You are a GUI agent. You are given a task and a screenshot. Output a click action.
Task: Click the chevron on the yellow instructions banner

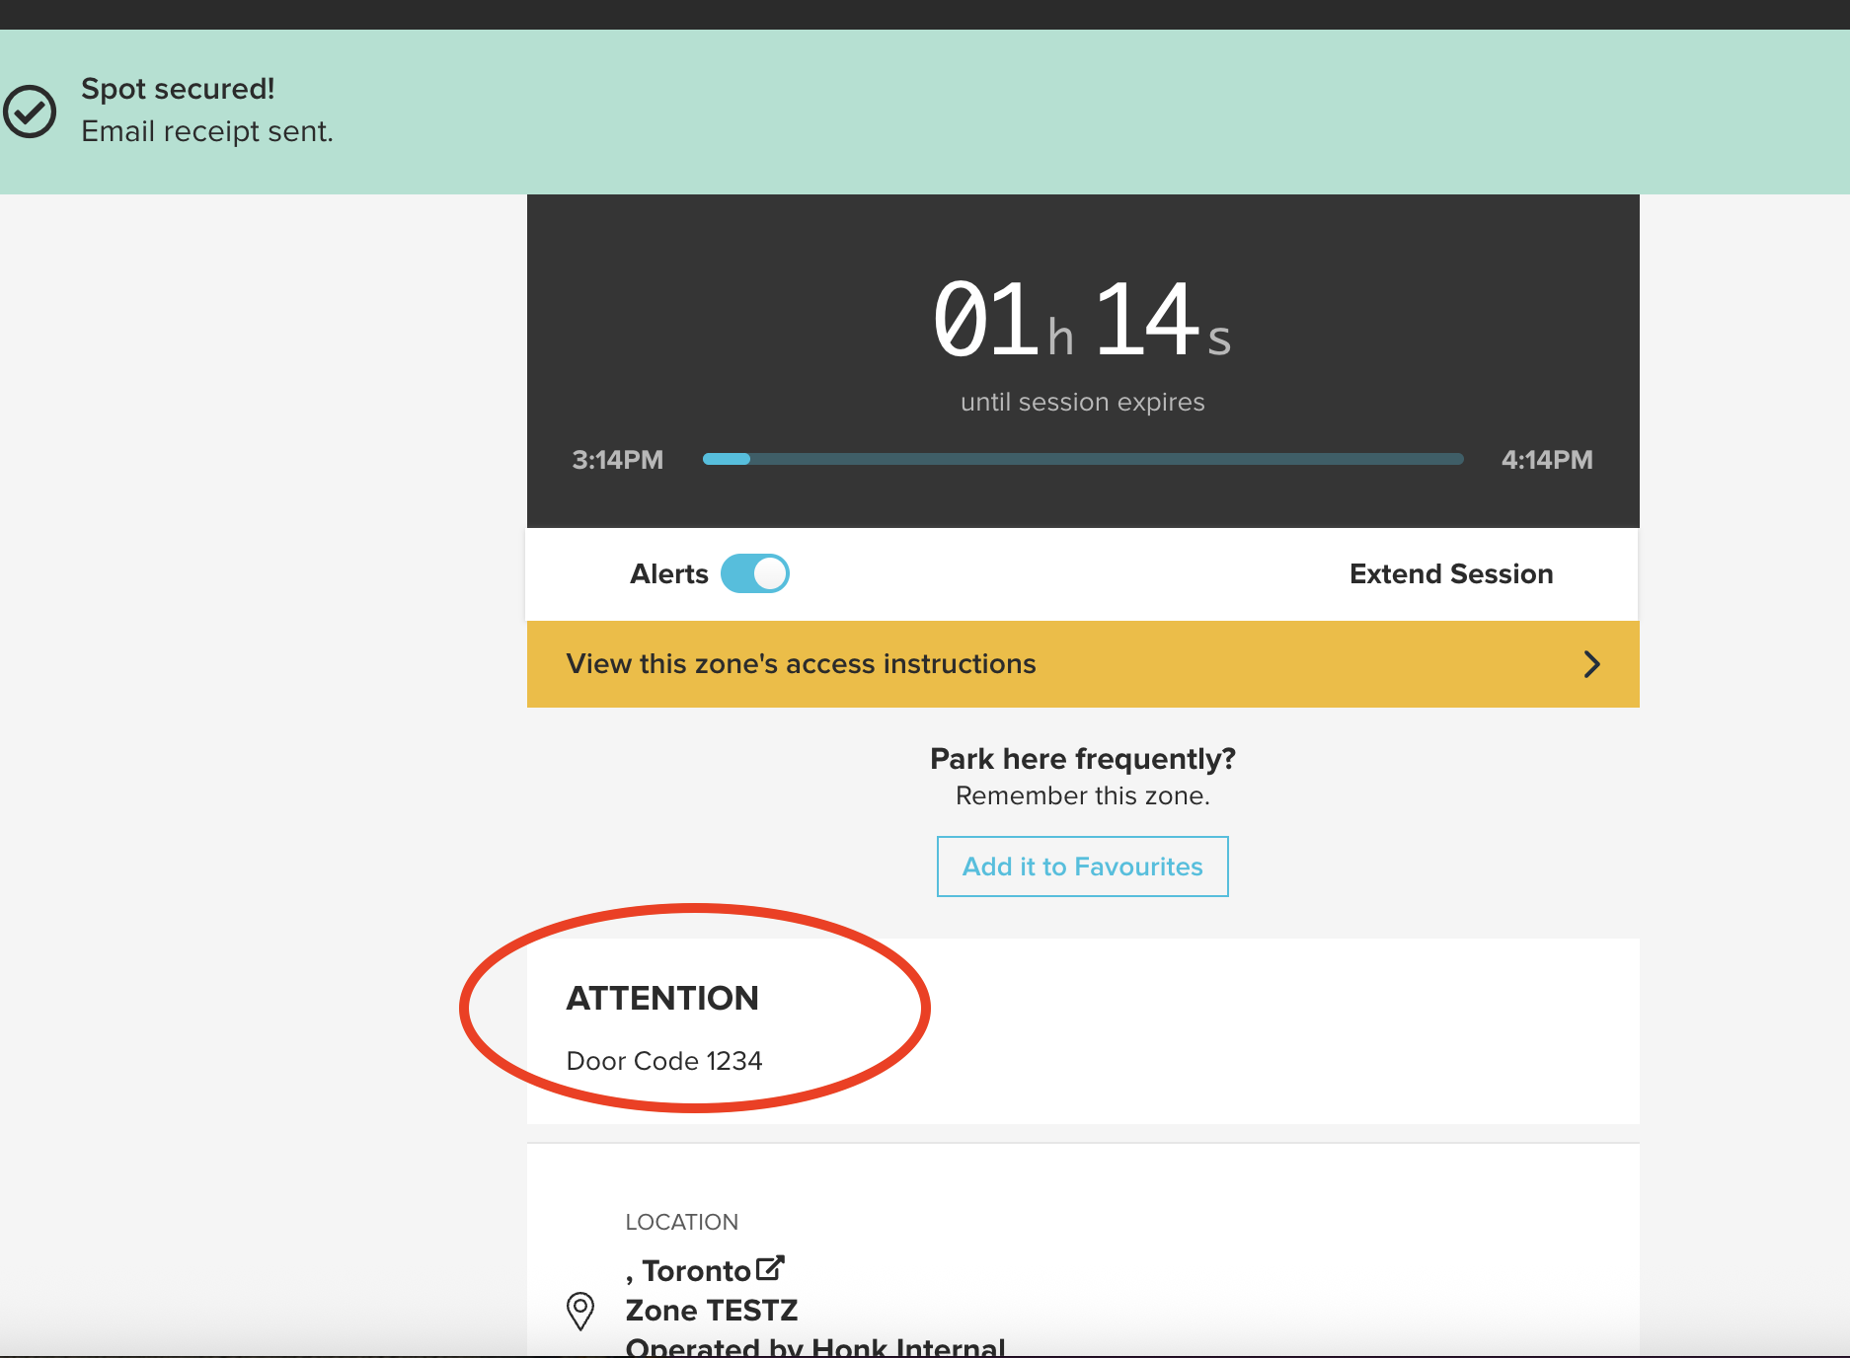[x=1591, y=664]
